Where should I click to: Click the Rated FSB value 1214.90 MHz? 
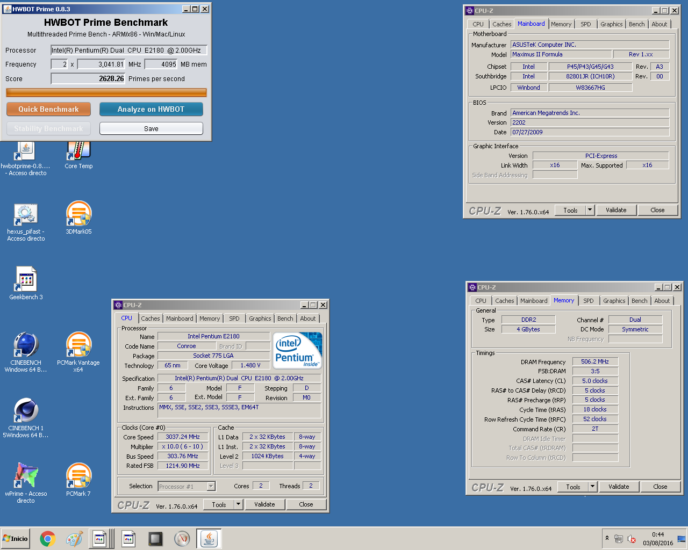(x=183, y=466)
